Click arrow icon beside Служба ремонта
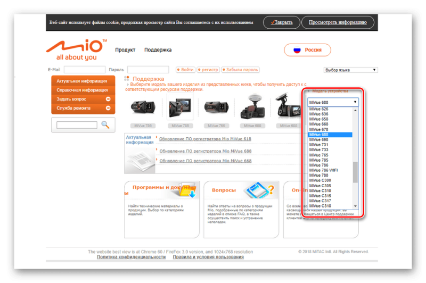426x283 pixels. 108,108
